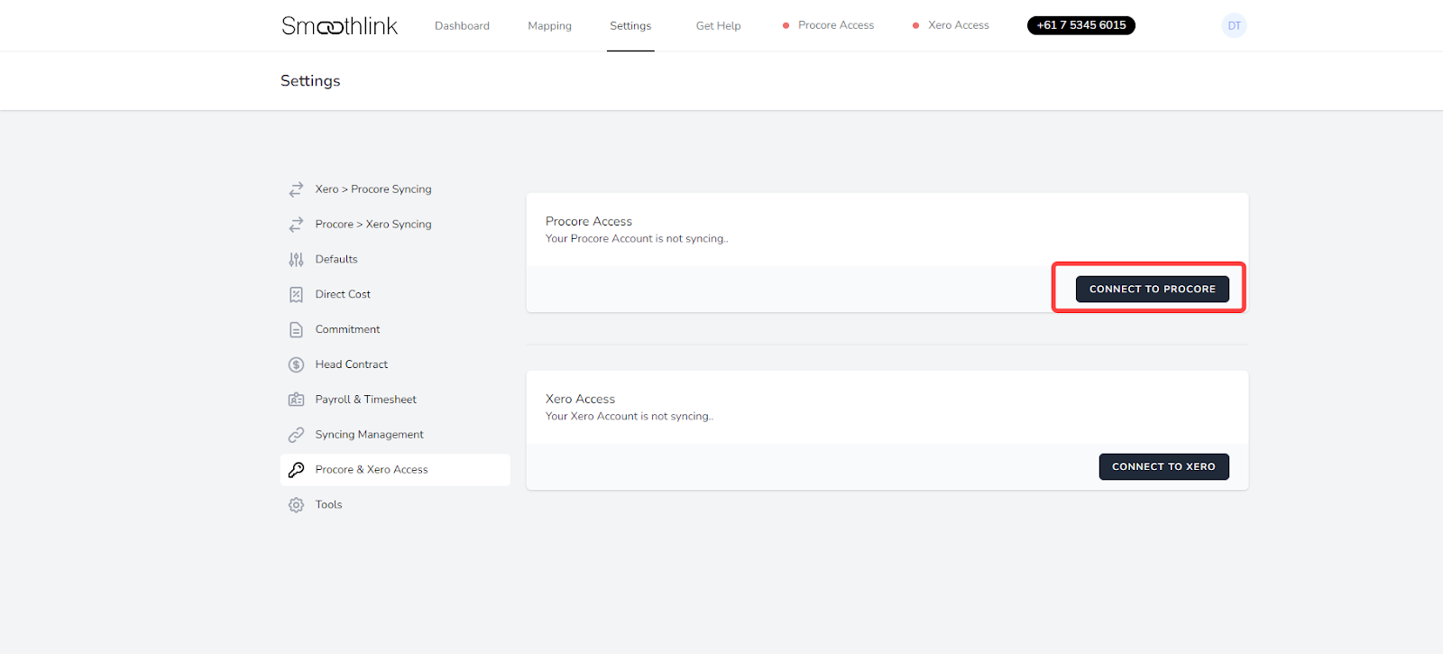Open the Dashboard tab
Viewport: 1443px width, 654px height.
click(x=462, y=25)
